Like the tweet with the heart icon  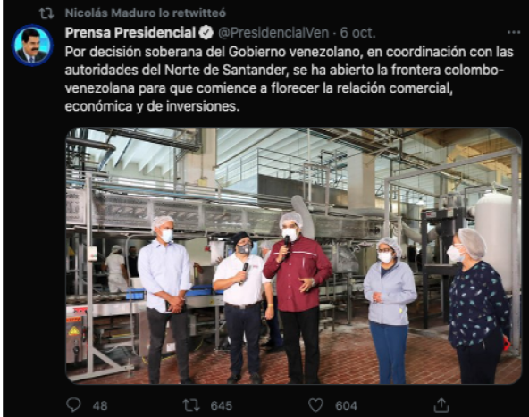315,404
